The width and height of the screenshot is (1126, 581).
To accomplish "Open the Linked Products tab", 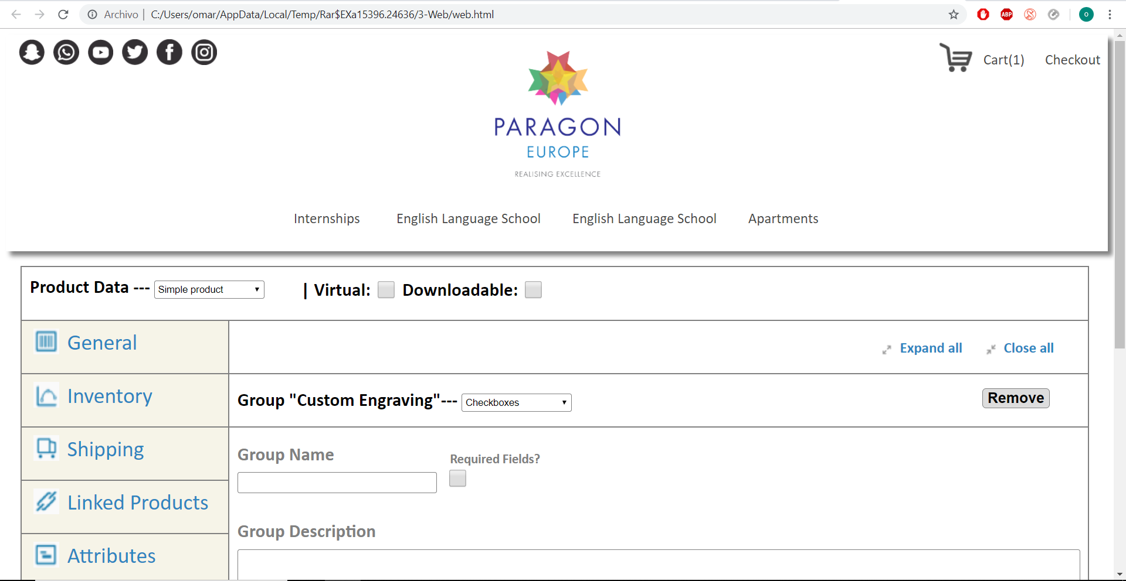I will (x=137, y=503).
